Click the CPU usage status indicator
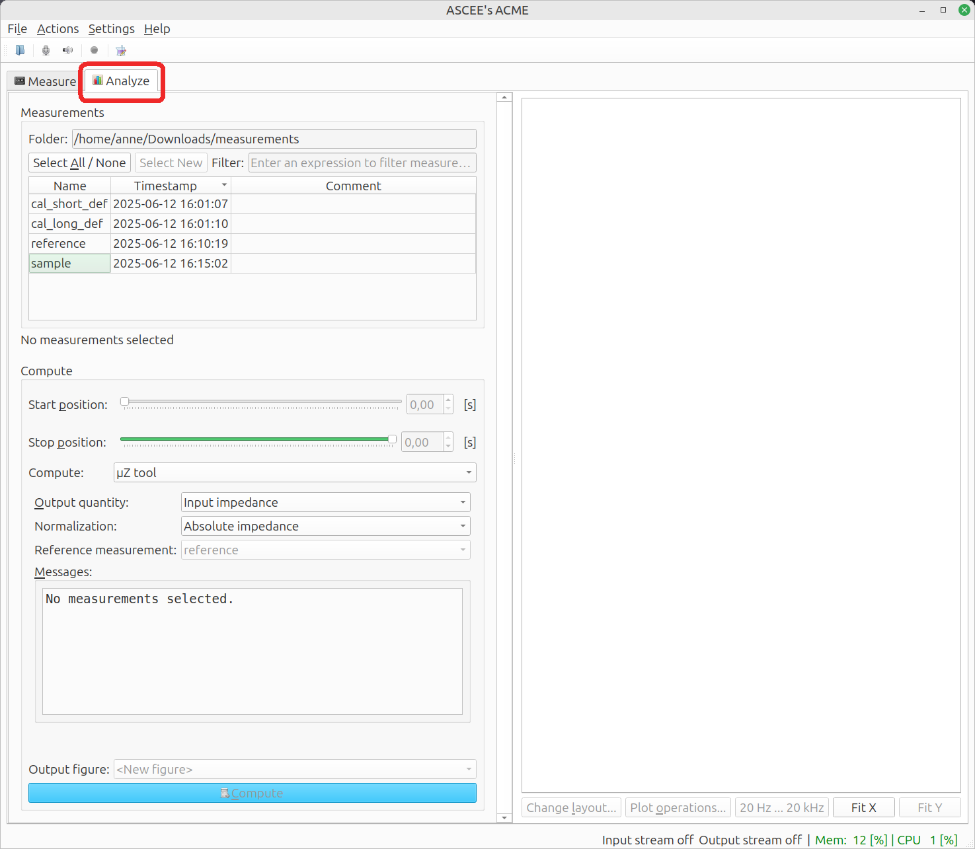The width and height of the screenshot is (975, 849). pyautogui.click(x=927, y=840)
